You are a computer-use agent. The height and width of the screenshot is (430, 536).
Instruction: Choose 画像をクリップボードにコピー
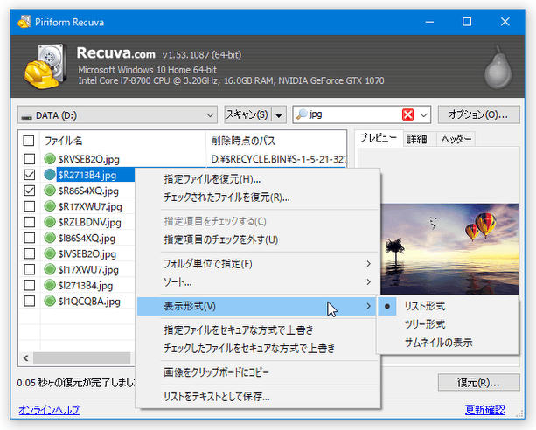(x=259, y=372)
